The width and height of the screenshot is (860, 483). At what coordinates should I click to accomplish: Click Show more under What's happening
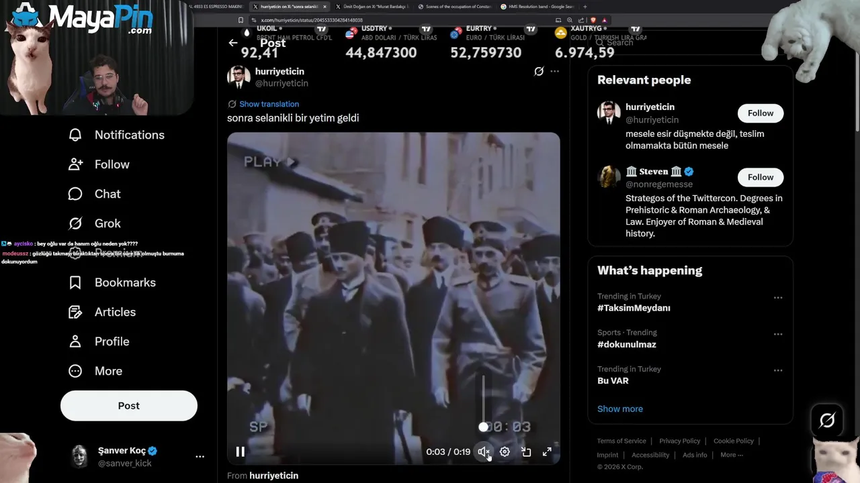click(x=620, y=409)
